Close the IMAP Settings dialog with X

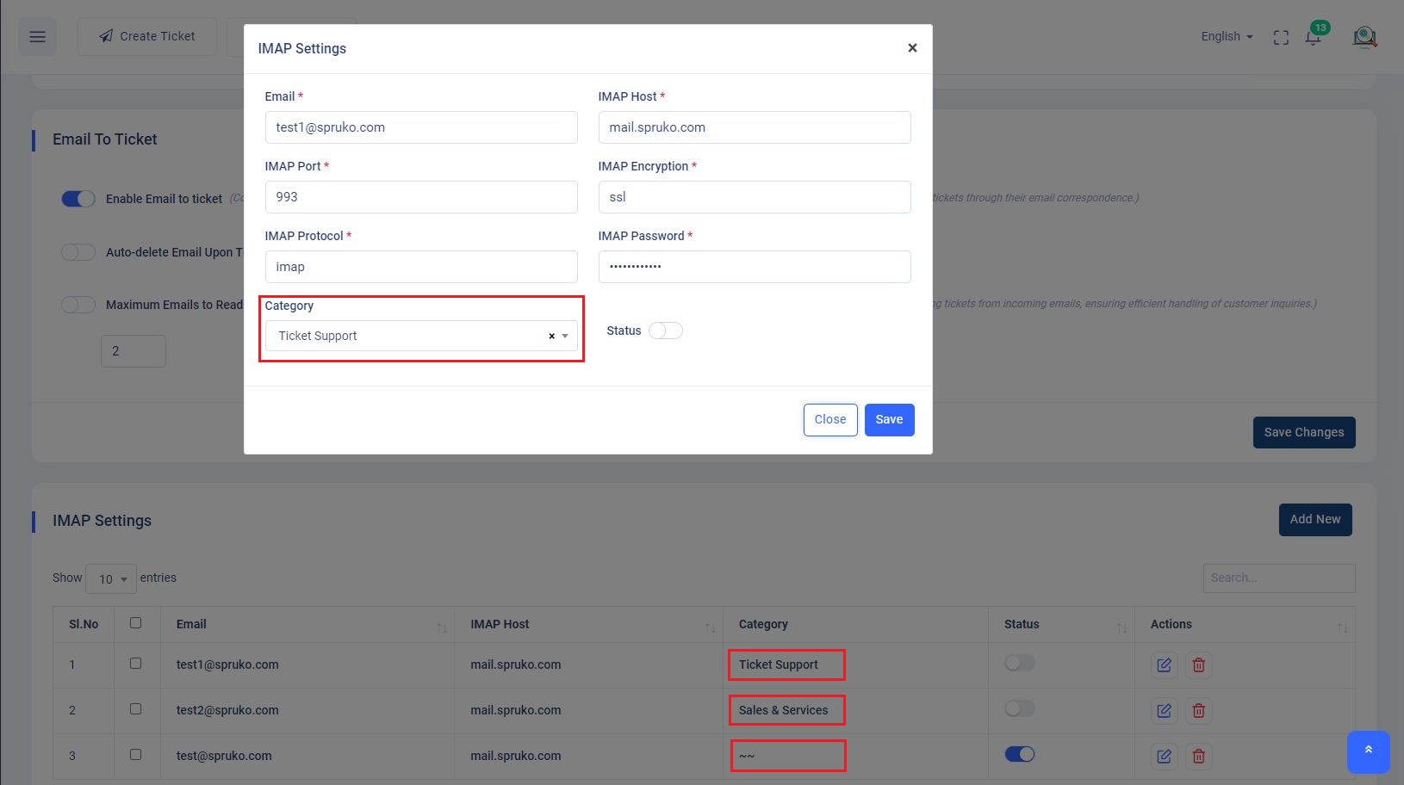tap(912, 48)
